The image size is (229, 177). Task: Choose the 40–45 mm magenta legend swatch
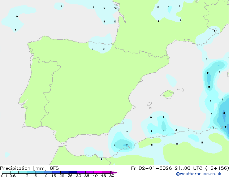[98, 172]
